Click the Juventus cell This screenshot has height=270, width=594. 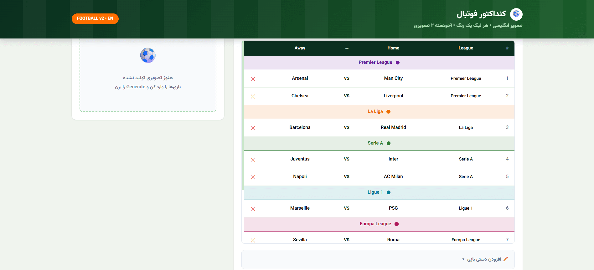click(300, 159)
